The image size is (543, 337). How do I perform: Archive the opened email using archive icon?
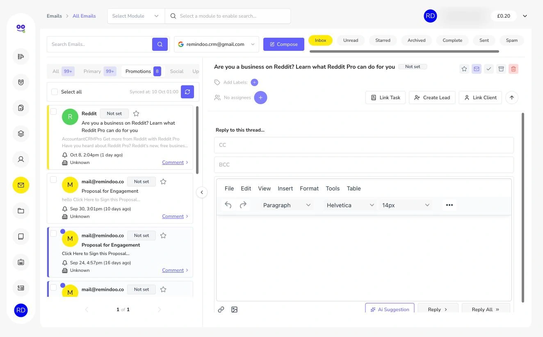pos(501,69)
